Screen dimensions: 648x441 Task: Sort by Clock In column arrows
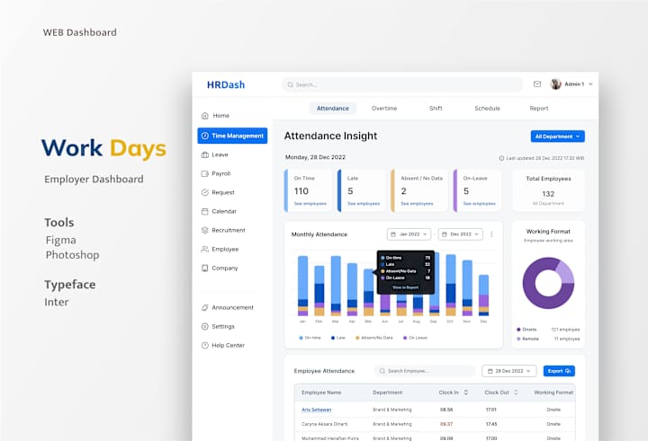click(466, 392)
